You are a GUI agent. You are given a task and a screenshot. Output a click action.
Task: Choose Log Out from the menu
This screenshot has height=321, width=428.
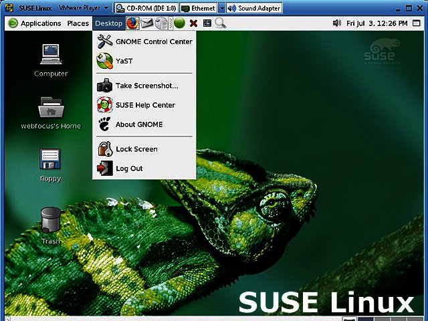[128, 169]
